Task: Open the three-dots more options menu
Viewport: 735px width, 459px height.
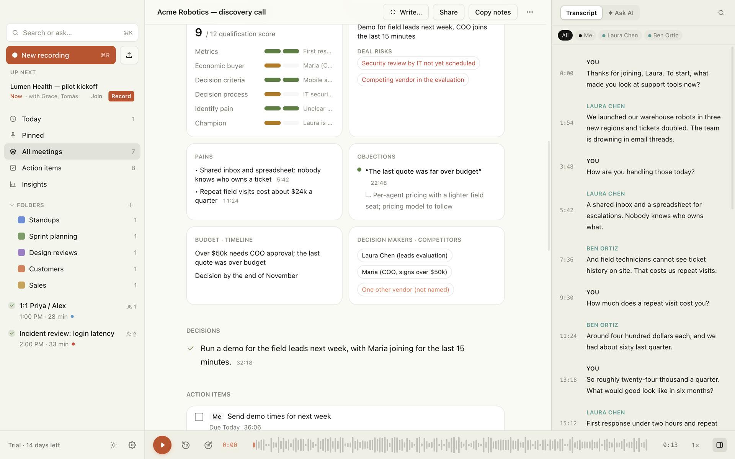Action: tap(530, 12)
